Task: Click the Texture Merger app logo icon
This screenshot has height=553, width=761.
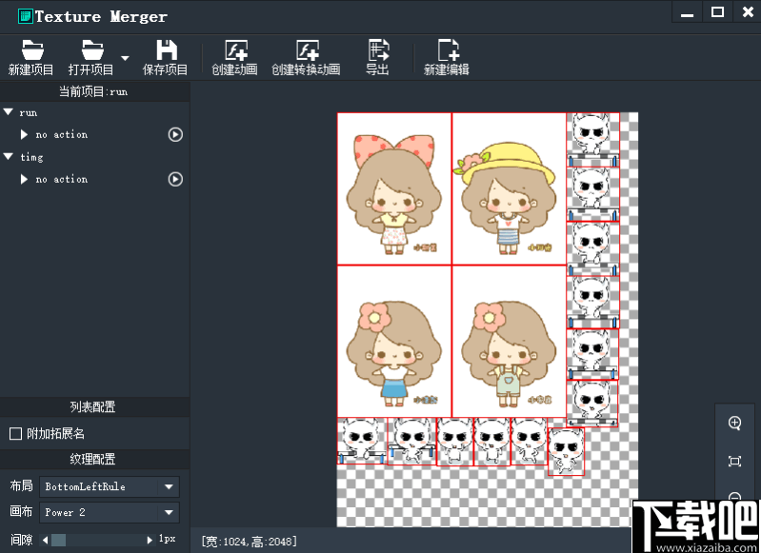Action: click(x=25, y=16)
